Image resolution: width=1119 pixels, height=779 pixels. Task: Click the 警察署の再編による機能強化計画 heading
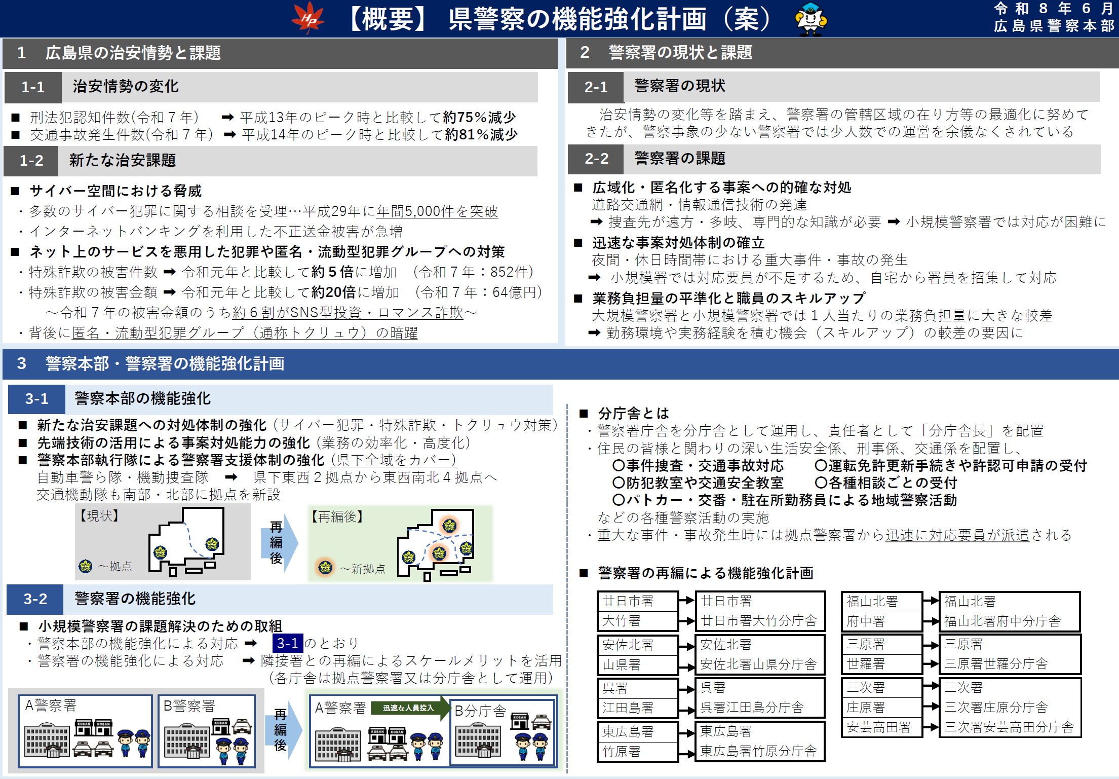tap(706, 574)
